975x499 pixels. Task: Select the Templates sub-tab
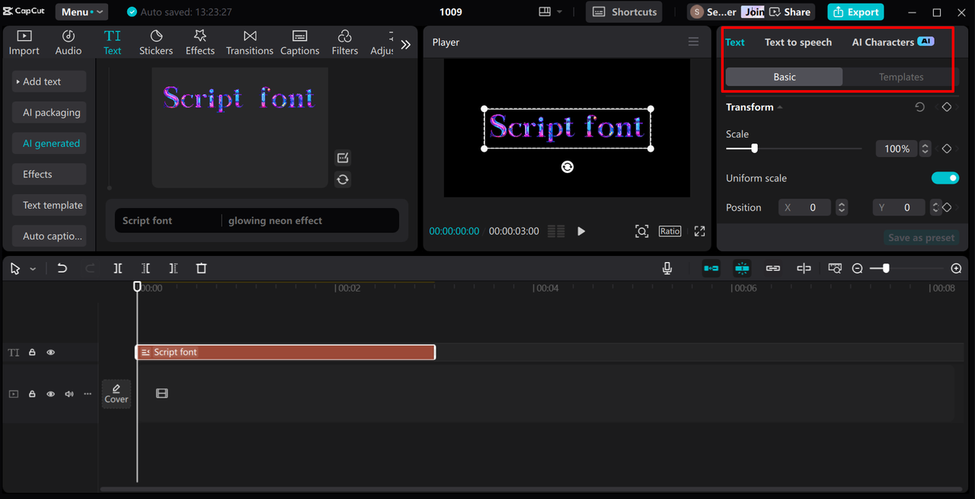tap(900, 77)
